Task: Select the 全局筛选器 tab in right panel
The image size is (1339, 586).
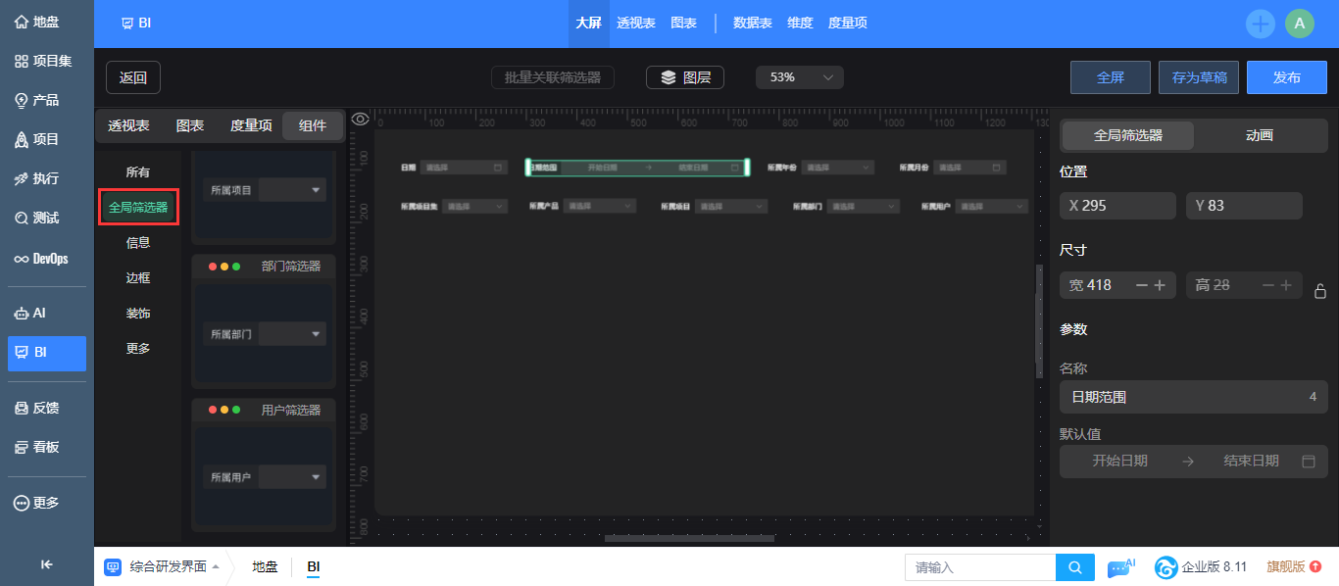Action: pos(1128,136)
